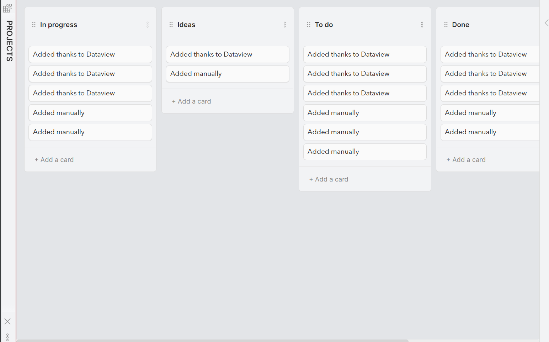Click the Ideas lane title

186,25
